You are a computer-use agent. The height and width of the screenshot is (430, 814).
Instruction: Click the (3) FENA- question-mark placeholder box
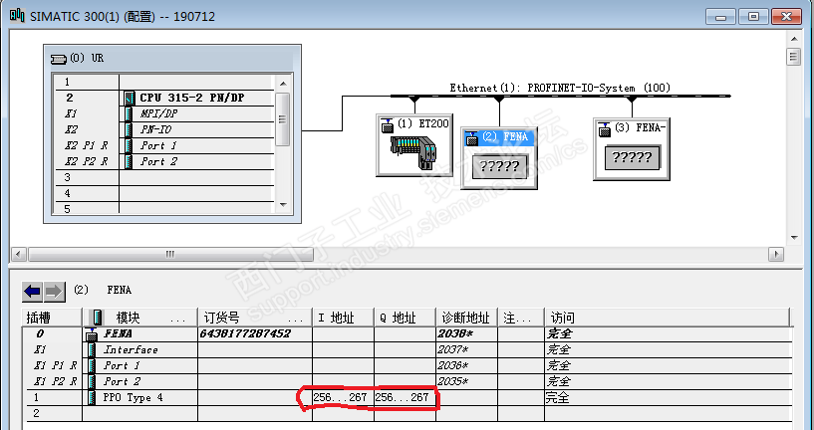(633, 157)
